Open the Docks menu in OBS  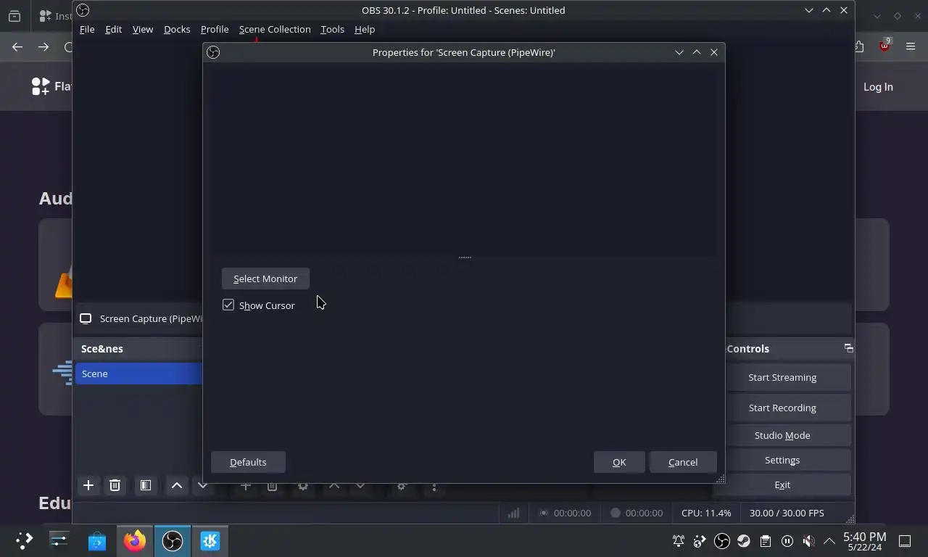click(177, 29)
